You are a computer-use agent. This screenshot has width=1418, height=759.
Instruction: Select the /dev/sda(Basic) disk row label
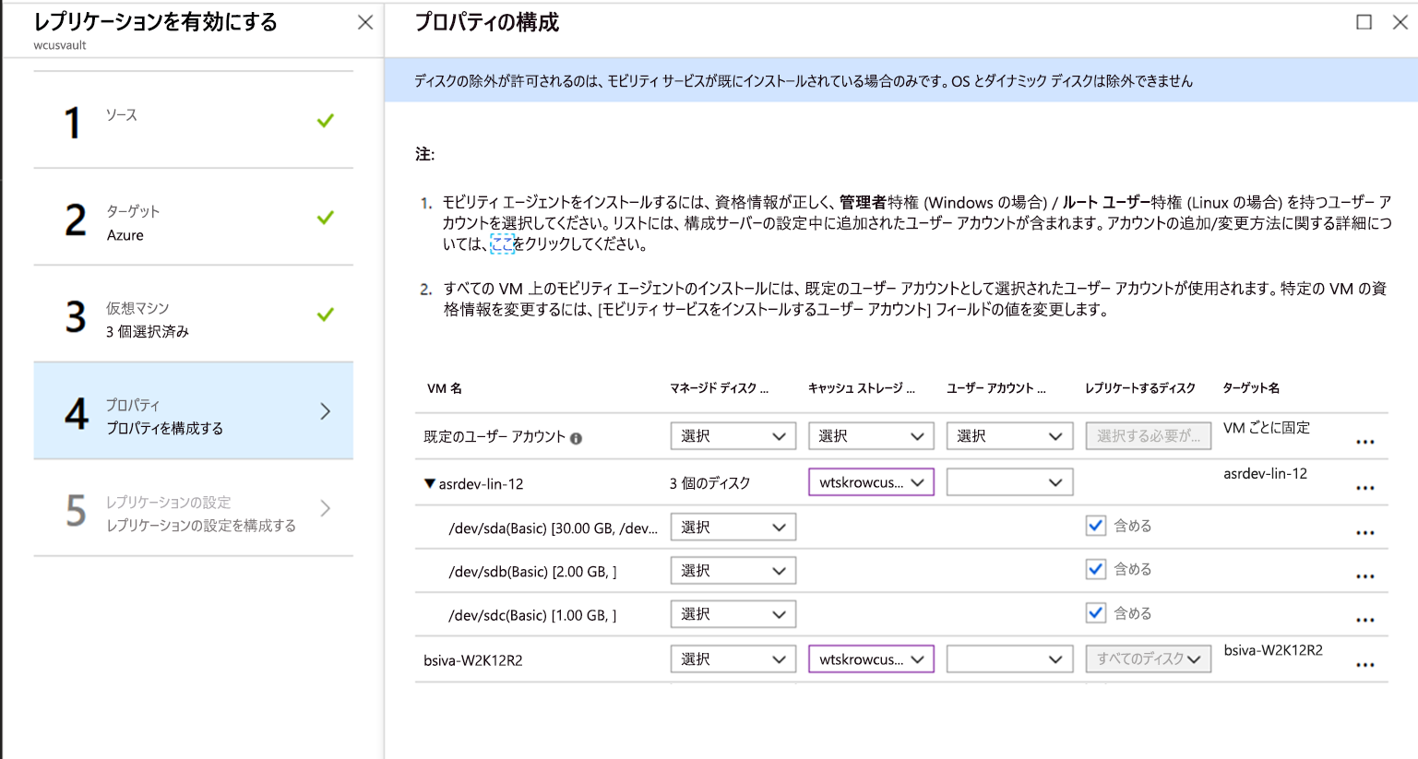pos(553,528)
